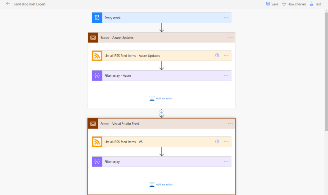Click add-action icon in Azure Updates scope
Screen dimensions: 328x195
click(x=152, y=98)
